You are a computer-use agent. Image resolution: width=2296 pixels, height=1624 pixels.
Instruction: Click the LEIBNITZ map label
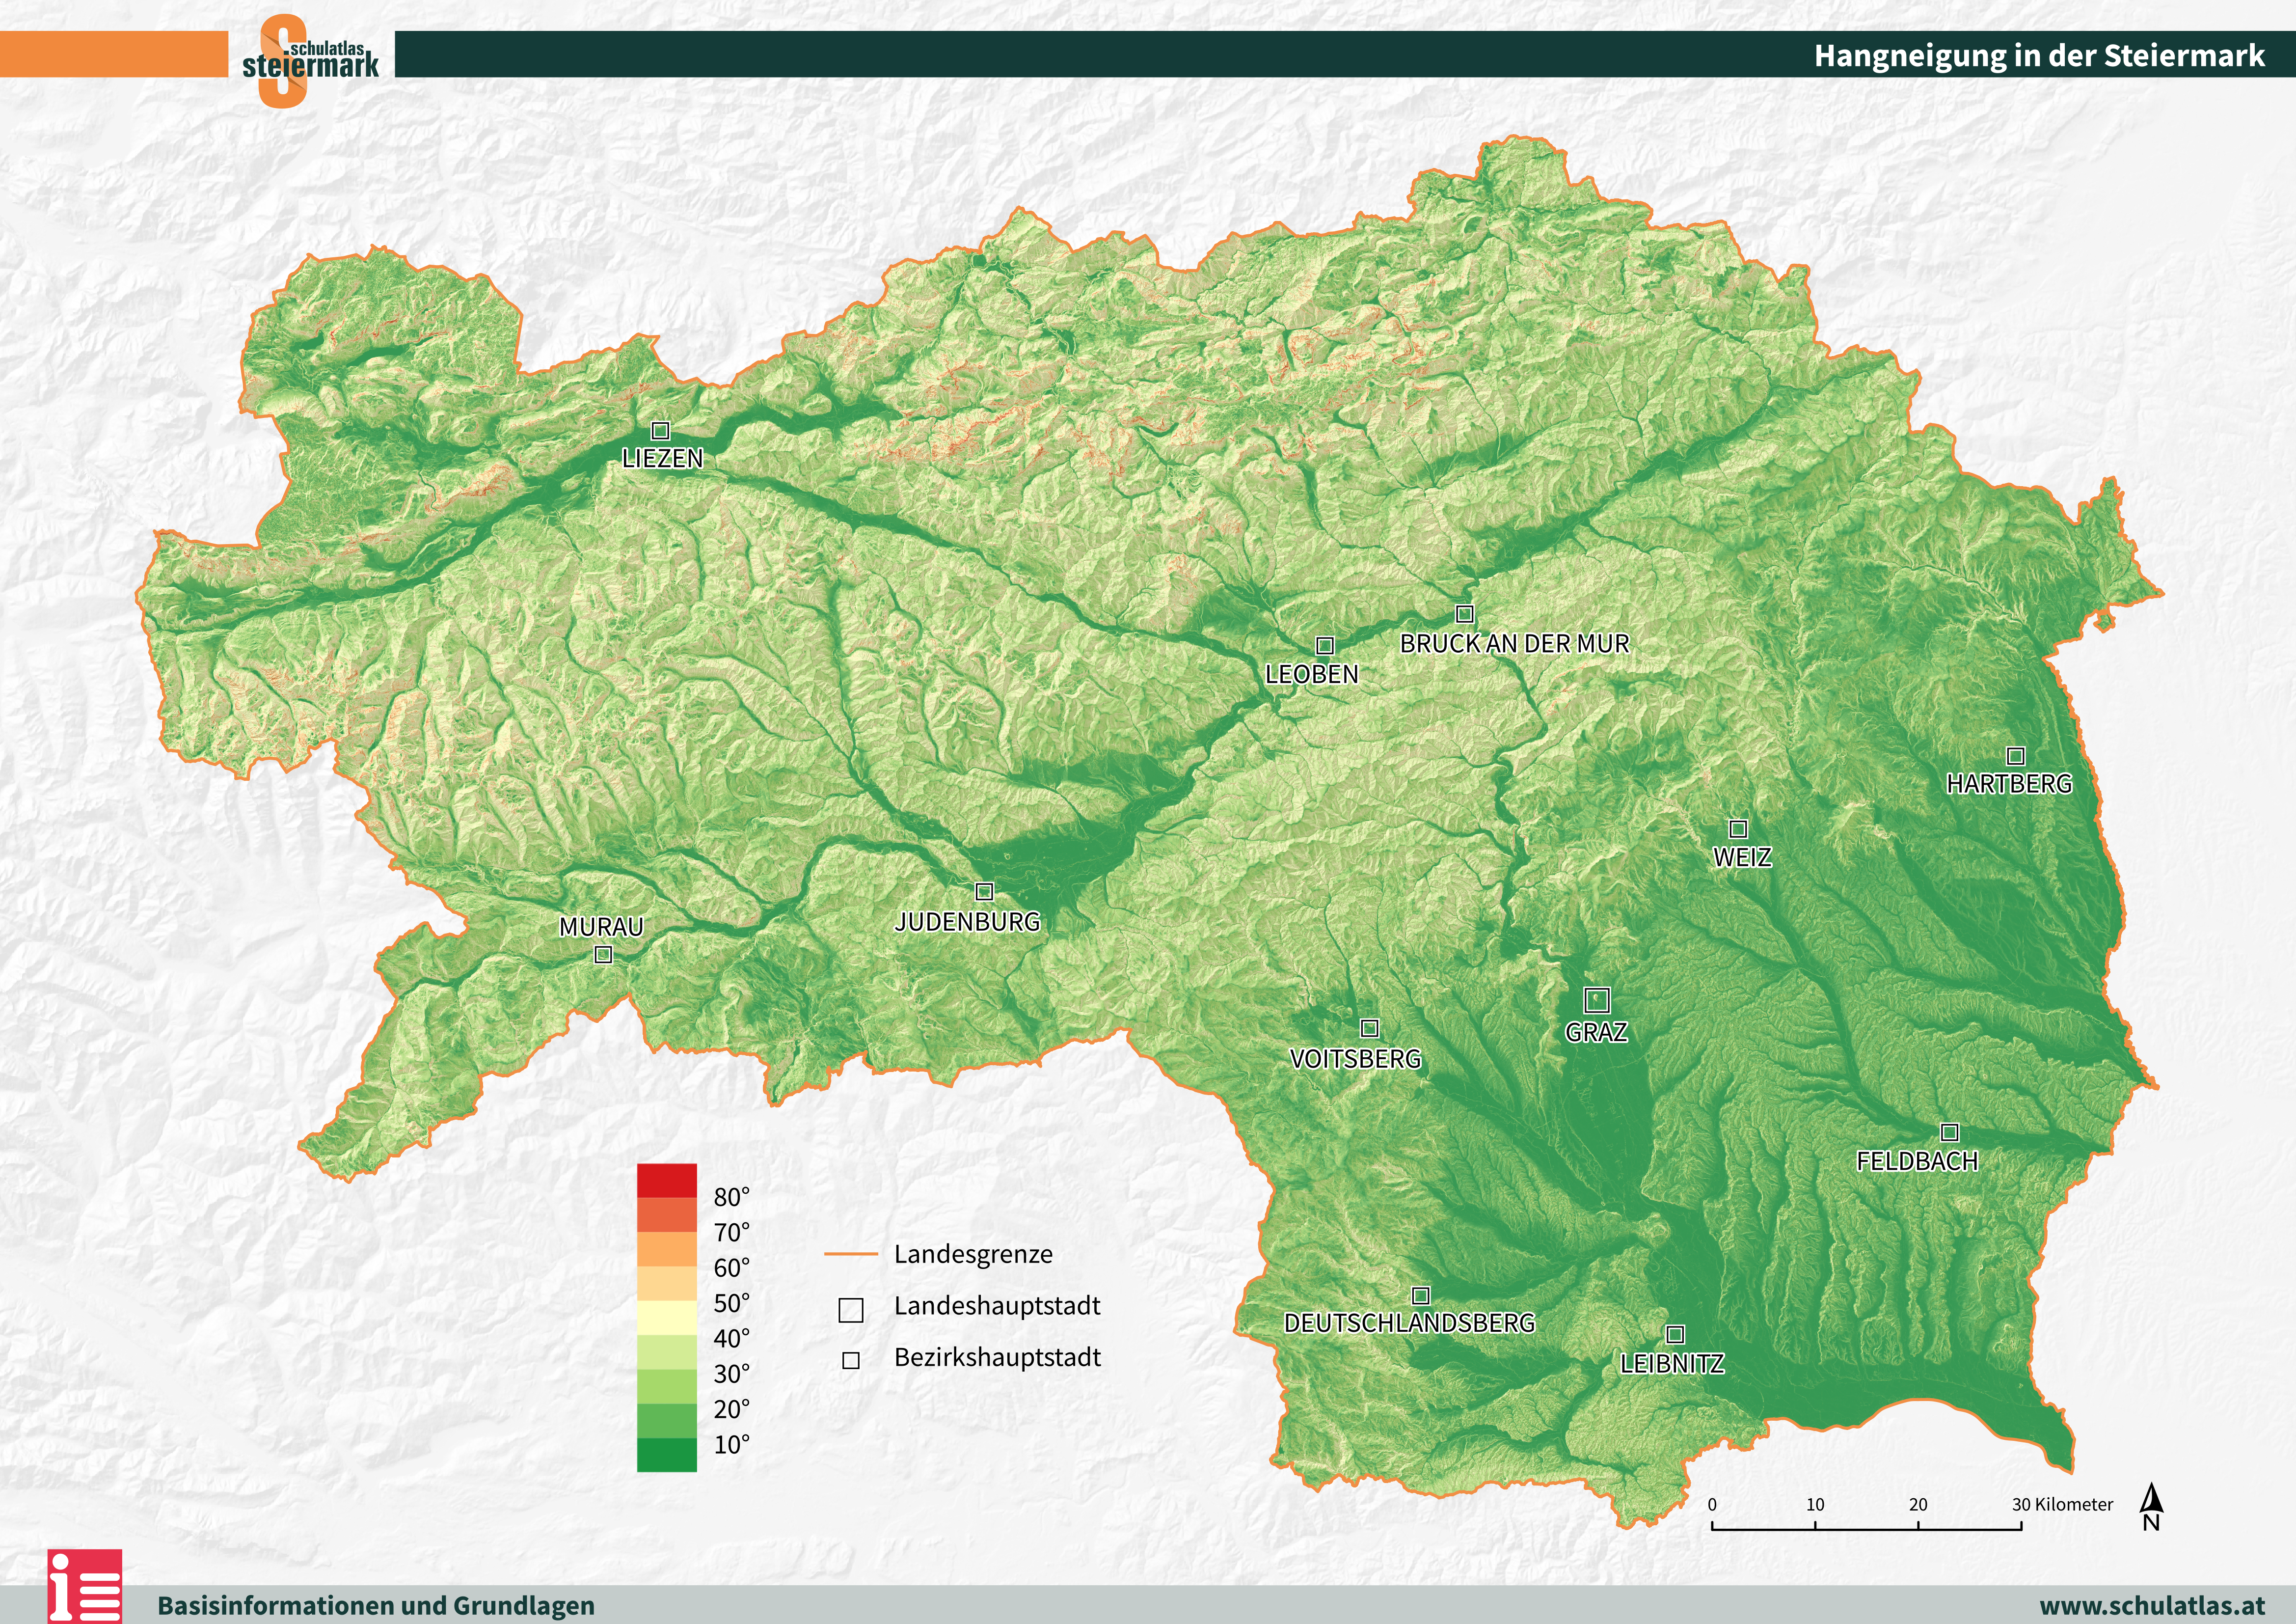pos(1673,1364)
